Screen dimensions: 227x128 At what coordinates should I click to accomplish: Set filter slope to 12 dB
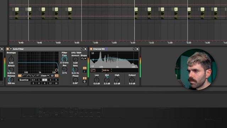52,76
